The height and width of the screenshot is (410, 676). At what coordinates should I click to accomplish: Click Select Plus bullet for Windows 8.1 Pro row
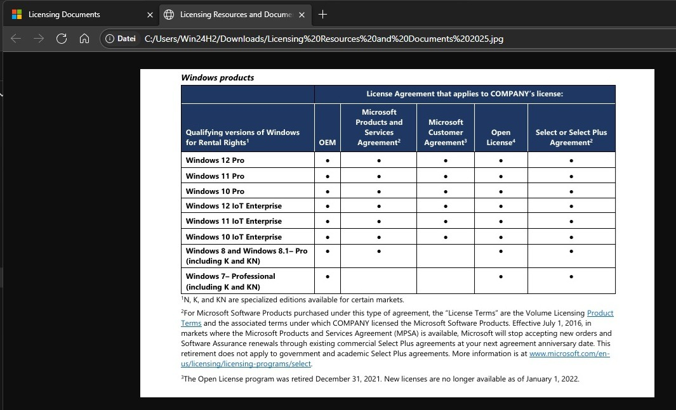(x=571, y=251)
